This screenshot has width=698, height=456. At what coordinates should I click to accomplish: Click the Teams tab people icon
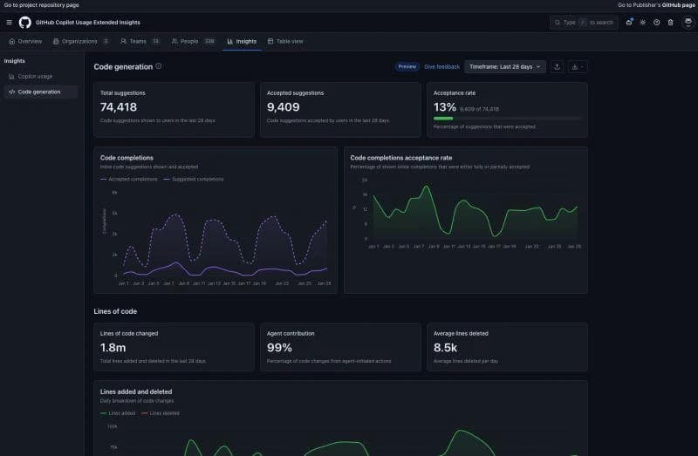123,41
